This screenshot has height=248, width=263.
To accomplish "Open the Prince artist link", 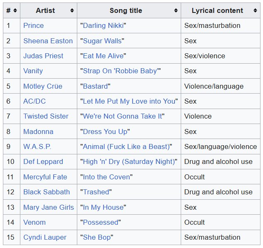I will (x=33, y=25).
